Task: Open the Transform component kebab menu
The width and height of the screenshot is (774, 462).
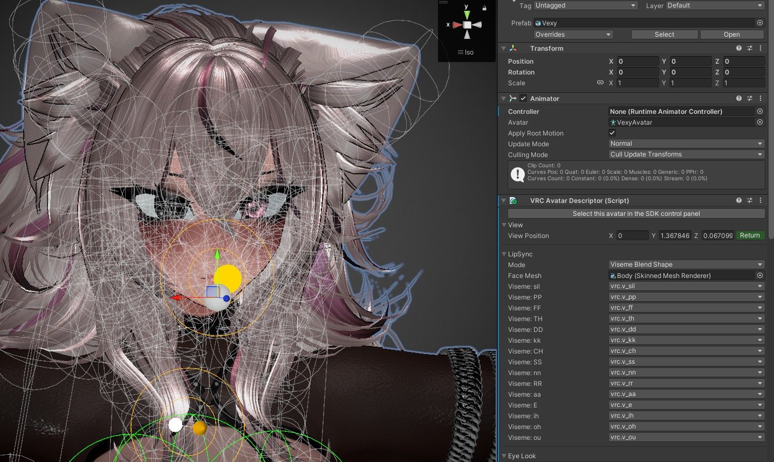Action: point(761,48)
